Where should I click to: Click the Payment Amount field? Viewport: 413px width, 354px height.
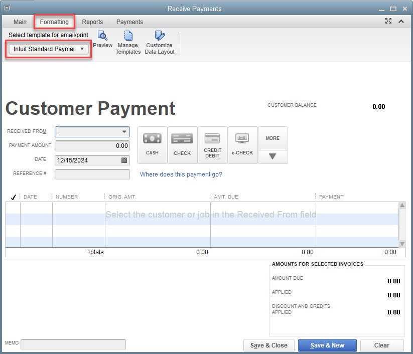pyautogui.click(x=92, y=146)
